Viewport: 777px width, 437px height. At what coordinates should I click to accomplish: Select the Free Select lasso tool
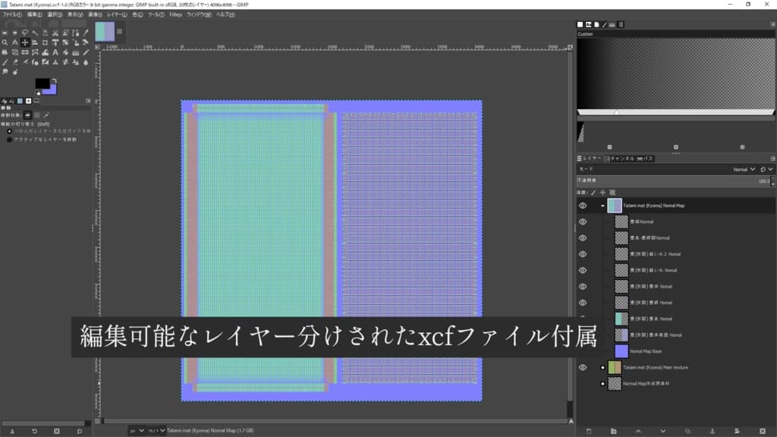point(25,33)
